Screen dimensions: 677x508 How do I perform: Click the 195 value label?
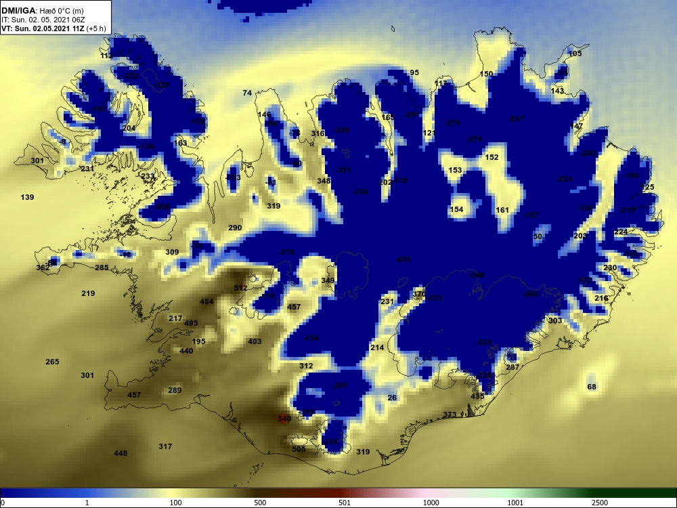pos(198,341)
